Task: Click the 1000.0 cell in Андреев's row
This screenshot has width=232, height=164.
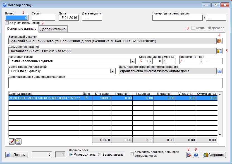Action: pos(102,98)
